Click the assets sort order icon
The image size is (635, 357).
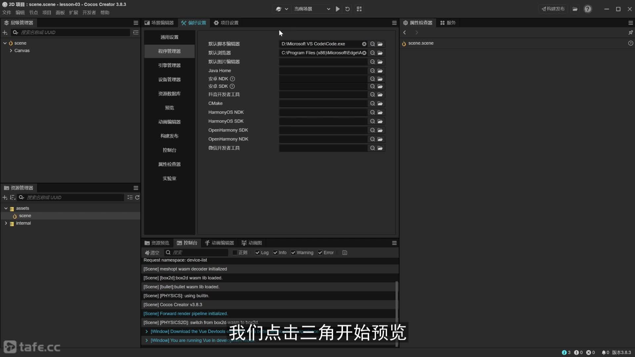pyautogui.click(x=13, y=197)
